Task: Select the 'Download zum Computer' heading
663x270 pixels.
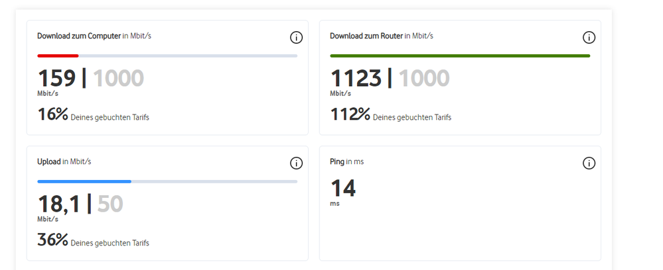Action: click(x=79, y=36)
